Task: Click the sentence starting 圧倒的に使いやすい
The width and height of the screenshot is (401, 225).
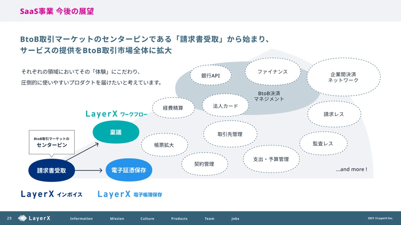Action: click(x=91, y=83)
